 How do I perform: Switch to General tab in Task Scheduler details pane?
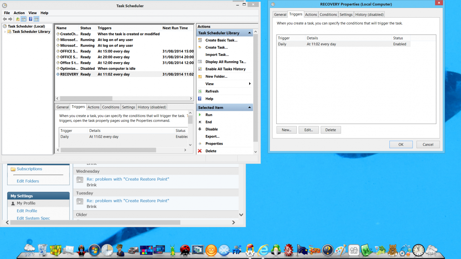point(63,107)
